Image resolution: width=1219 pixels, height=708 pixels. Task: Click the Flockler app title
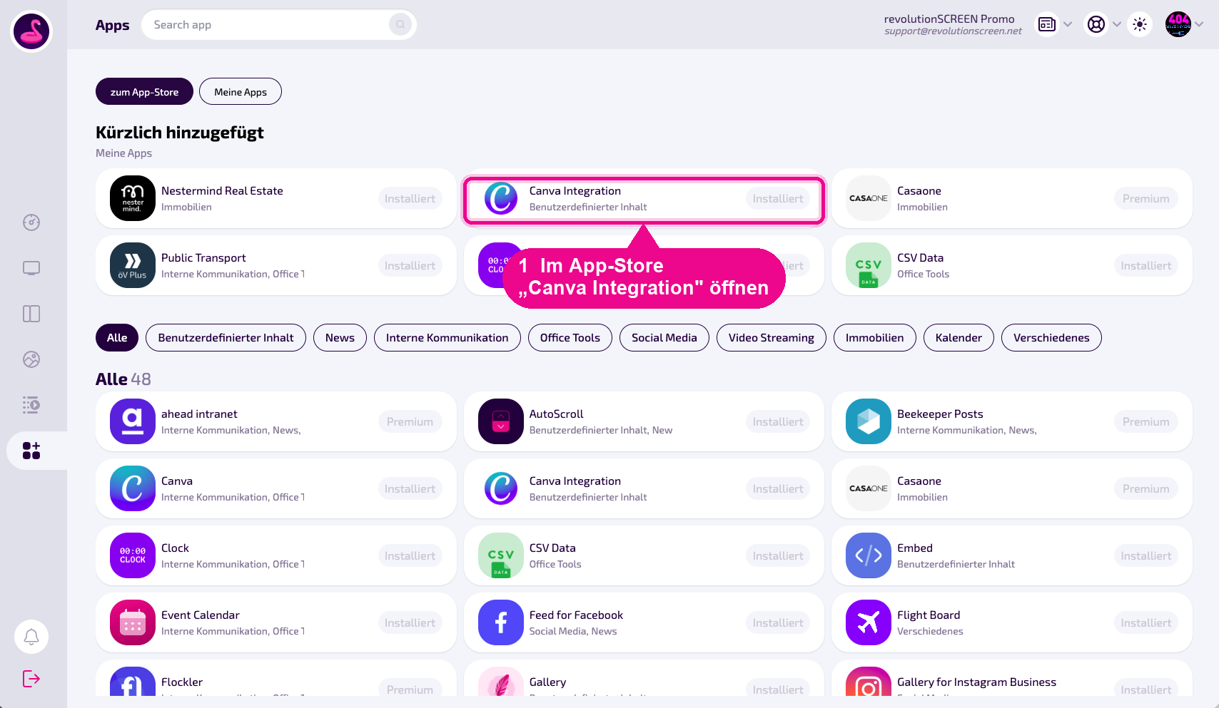click(x=182, y=682)
